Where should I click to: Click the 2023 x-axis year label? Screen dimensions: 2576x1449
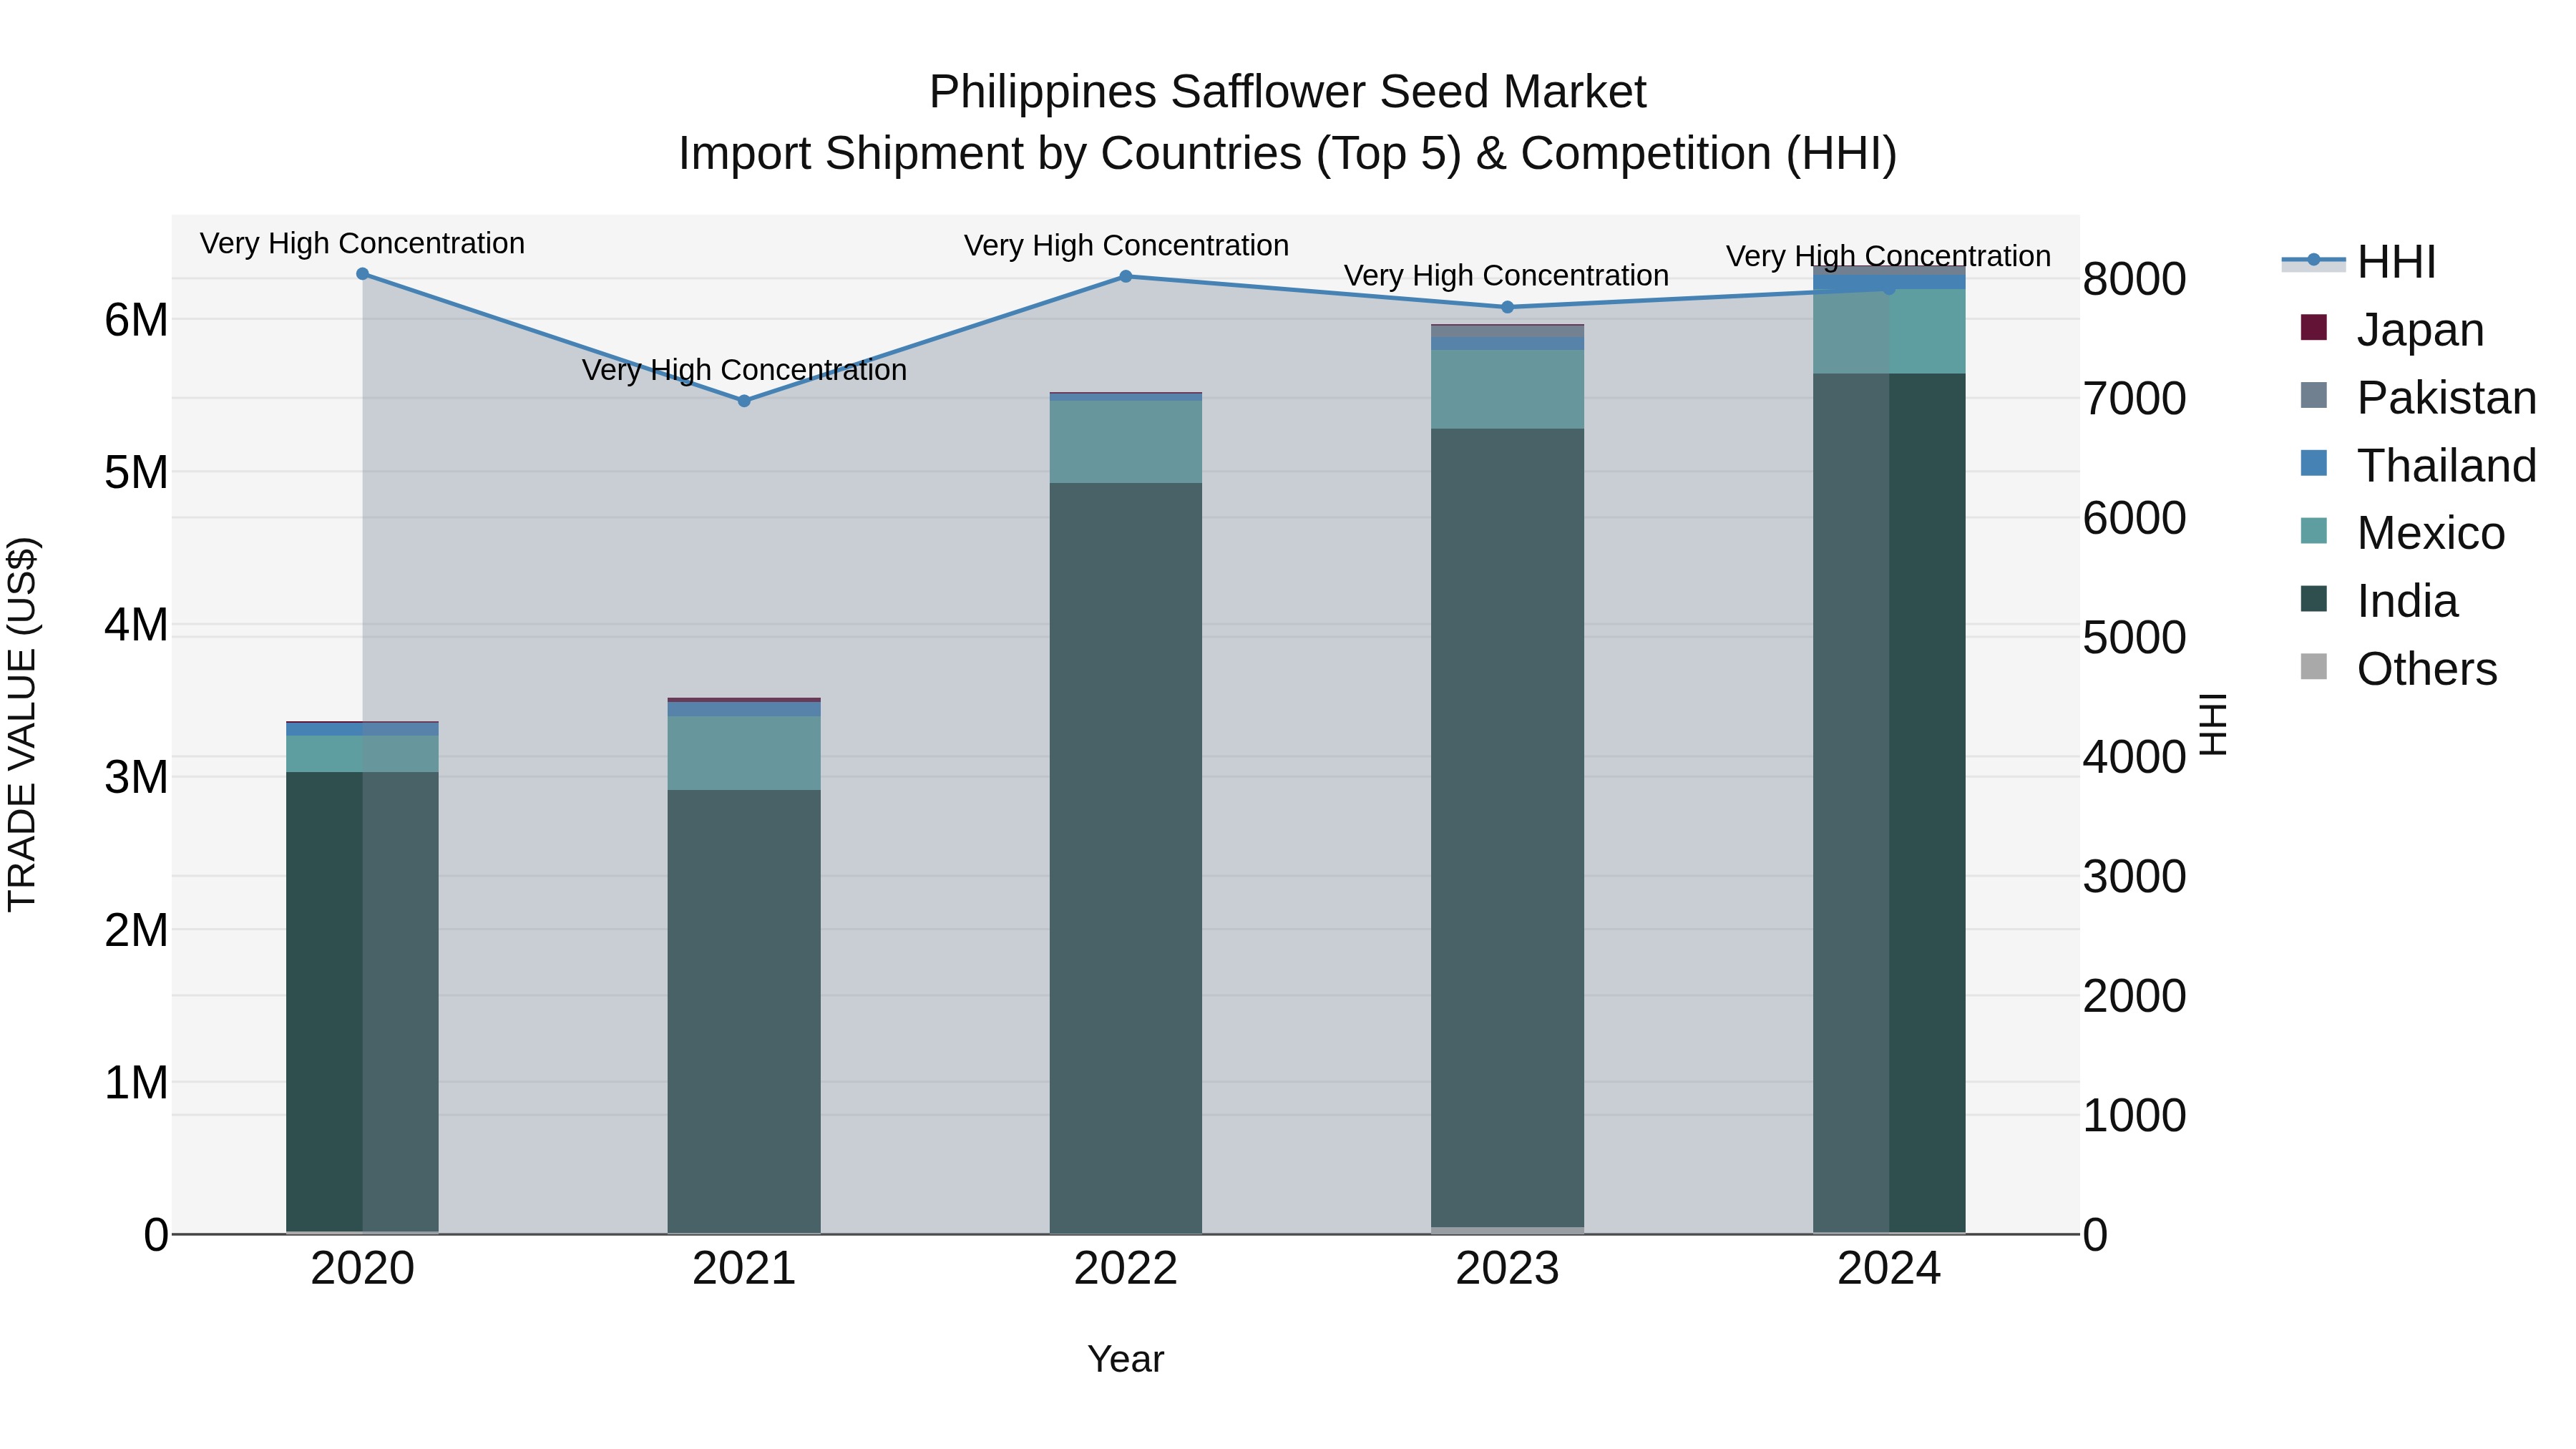pyautogui.click(x=1508, y=1269)
